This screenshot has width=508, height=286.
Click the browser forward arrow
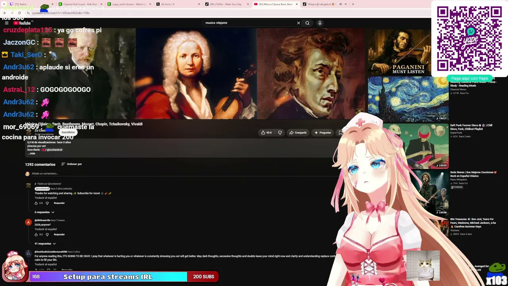[x=12, y=13]
